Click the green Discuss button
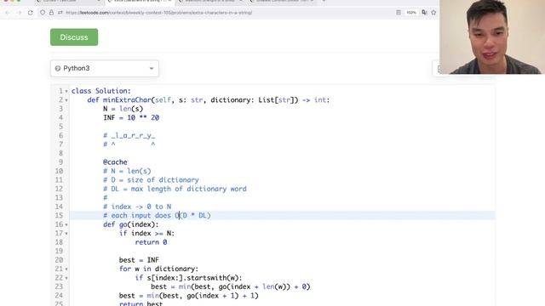Viewport: 545px width, 306px height. coord(74,37)
